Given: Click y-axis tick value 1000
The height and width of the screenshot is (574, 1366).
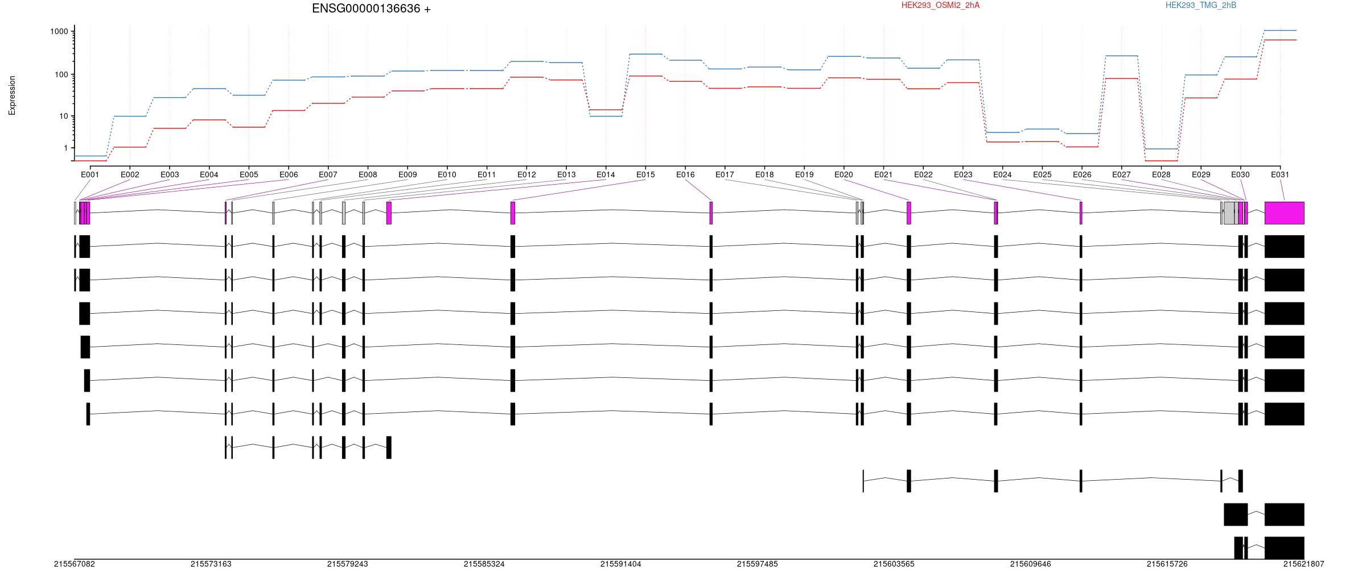Looking at the screenshot, I should click(59, 31).
